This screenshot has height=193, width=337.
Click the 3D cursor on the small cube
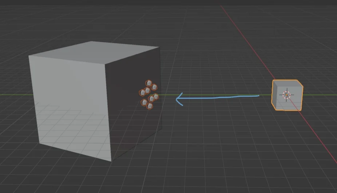click(x=286, y=95)
